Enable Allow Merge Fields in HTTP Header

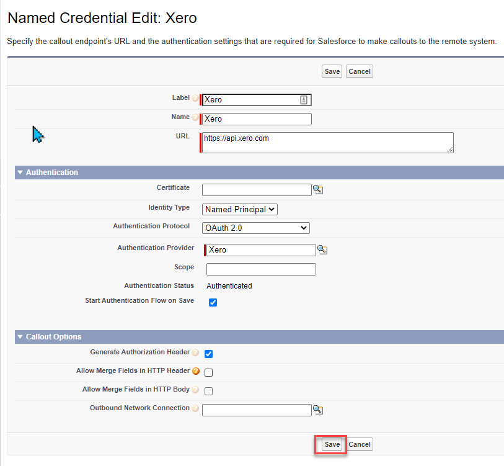(209, 373)
